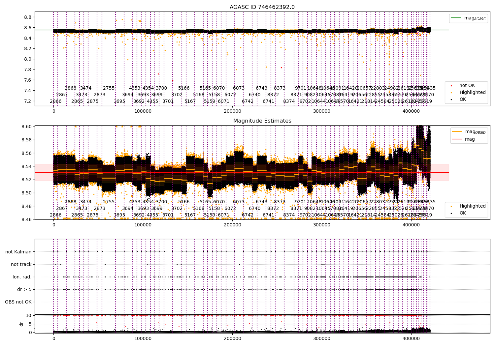Click y-tick 8.48 in Magnitude Estimates plot

26,206
